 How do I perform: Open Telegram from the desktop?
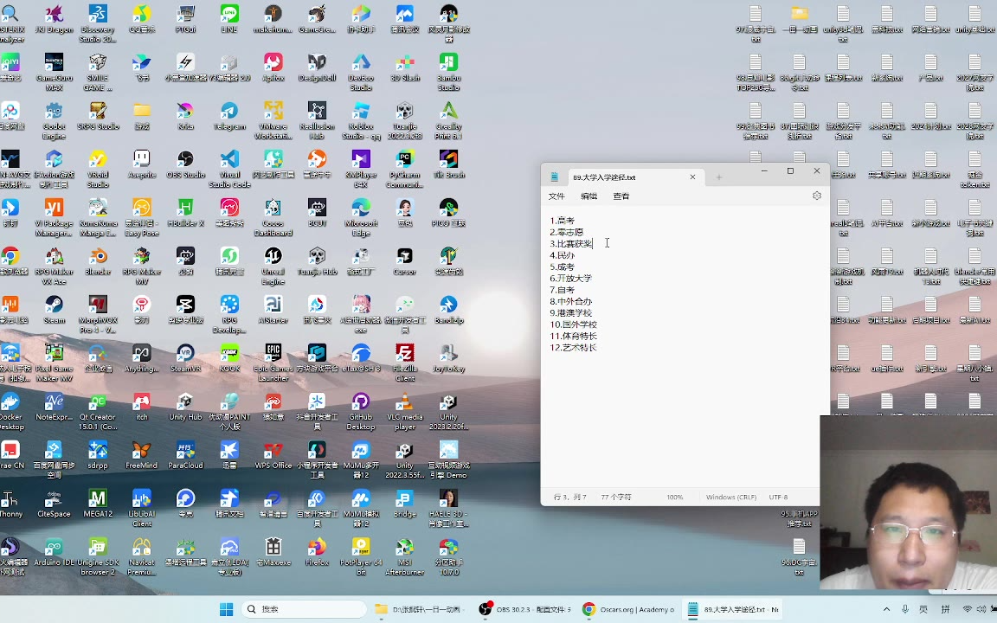point(229,116)
